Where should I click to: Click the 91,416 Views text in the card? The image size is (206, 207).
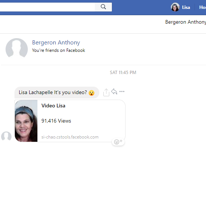coord(56,121)
